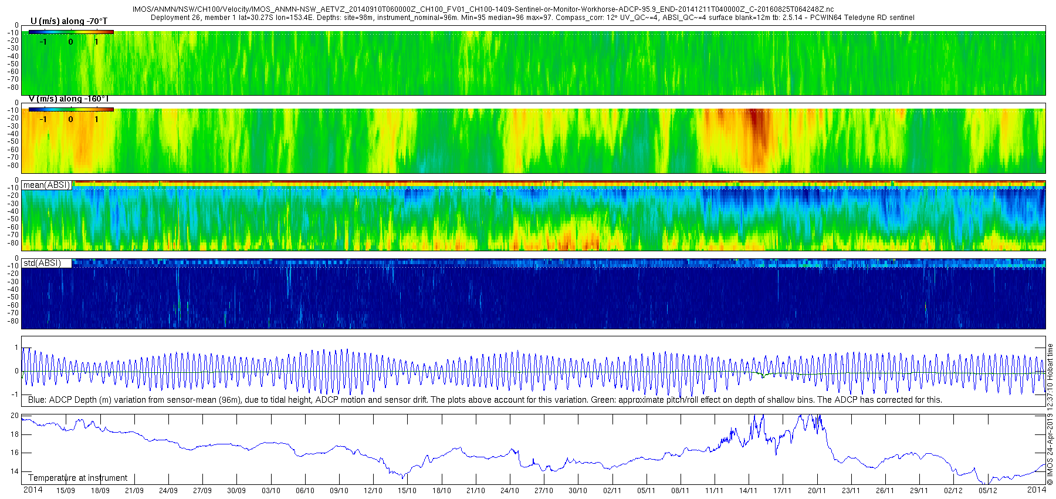Image resolution: width=1056 pixels, height=499 pixels.
Task: Click the '27/10' date tick label
Action: [543, 491]
